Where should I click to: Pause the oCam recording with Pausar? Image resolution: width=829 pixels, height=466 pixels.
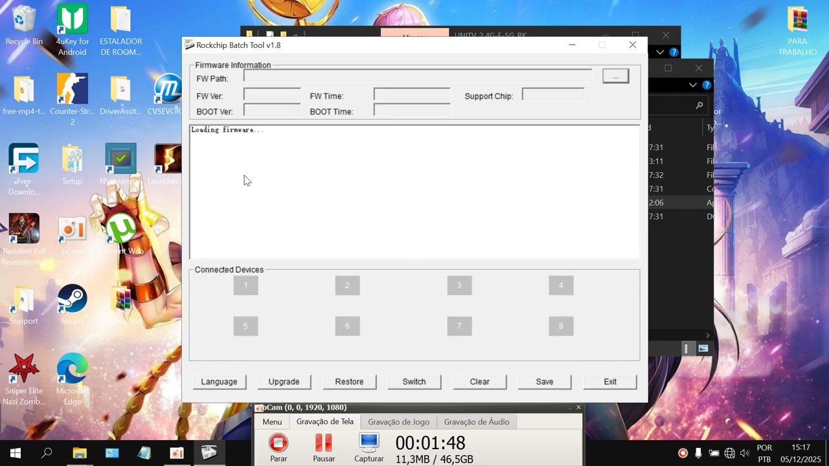click(324, 448)
